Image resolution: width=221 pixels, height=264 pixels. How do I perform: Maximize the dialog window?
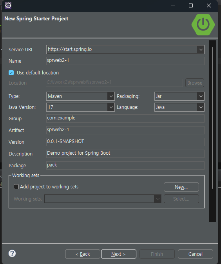tap(191, 5)
